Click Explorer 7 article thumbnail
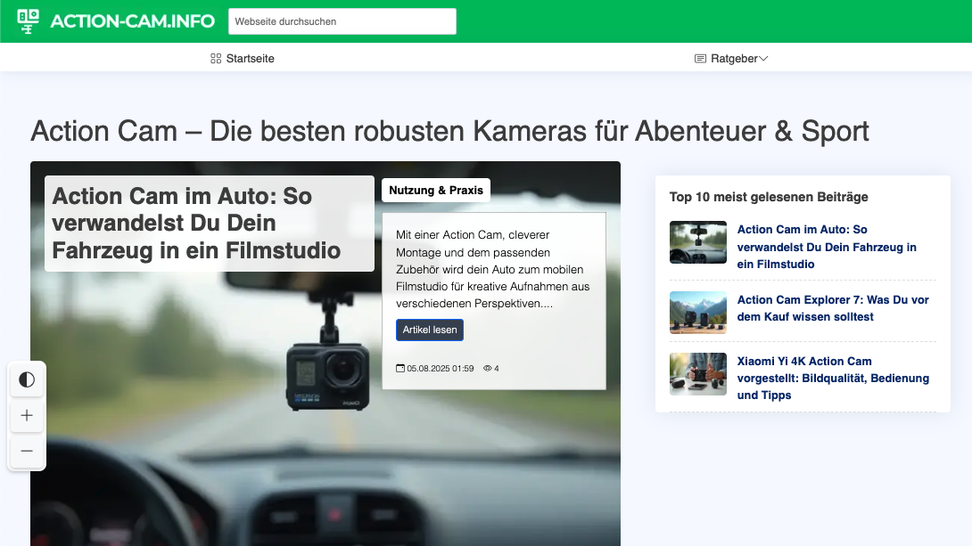Image resolution: width=972 pixels, height=546 pixels. click(697, 313)
